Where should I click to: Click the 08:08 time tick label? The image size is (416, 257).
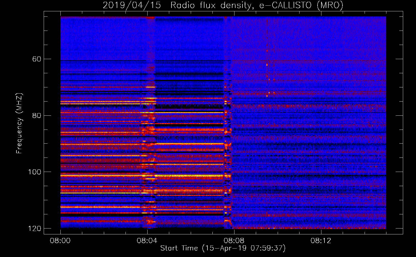[x=234, y=241]
